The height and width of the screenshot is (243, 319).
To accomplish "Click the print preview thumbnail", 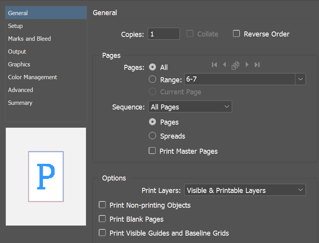I will (46, 177).
